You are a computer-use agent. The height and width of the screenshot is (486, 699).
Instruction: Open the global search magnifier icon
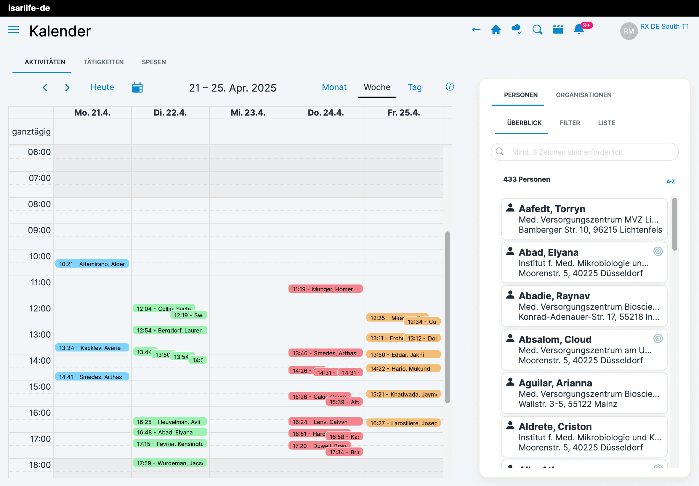(537, 30)
